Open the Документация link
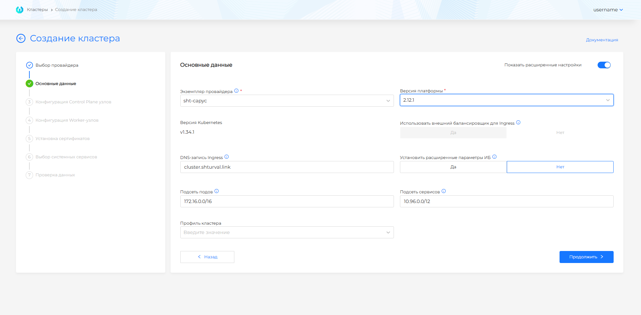 tap(602, 40)
